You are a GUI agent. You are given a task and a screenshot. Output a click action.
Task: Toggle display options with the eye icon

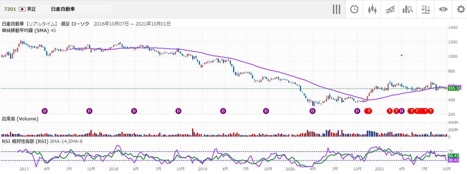point(443,9)
